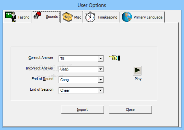184x130 pixels.
Task: Switch to the Testing tab
Action: point(17,17)
